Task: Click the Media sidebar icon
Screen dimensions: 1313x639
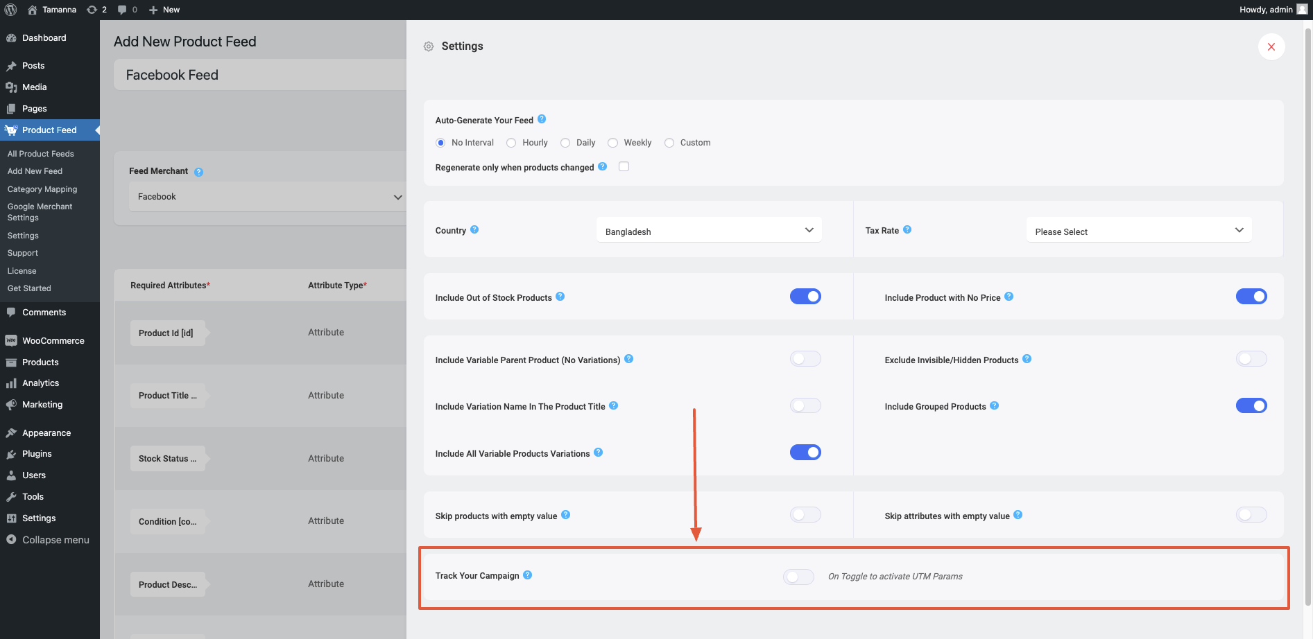Action: click(11, 87)
